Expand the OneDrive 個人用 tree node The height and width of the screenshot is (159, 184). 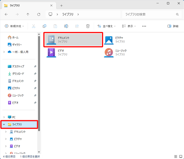coord(4,52)
